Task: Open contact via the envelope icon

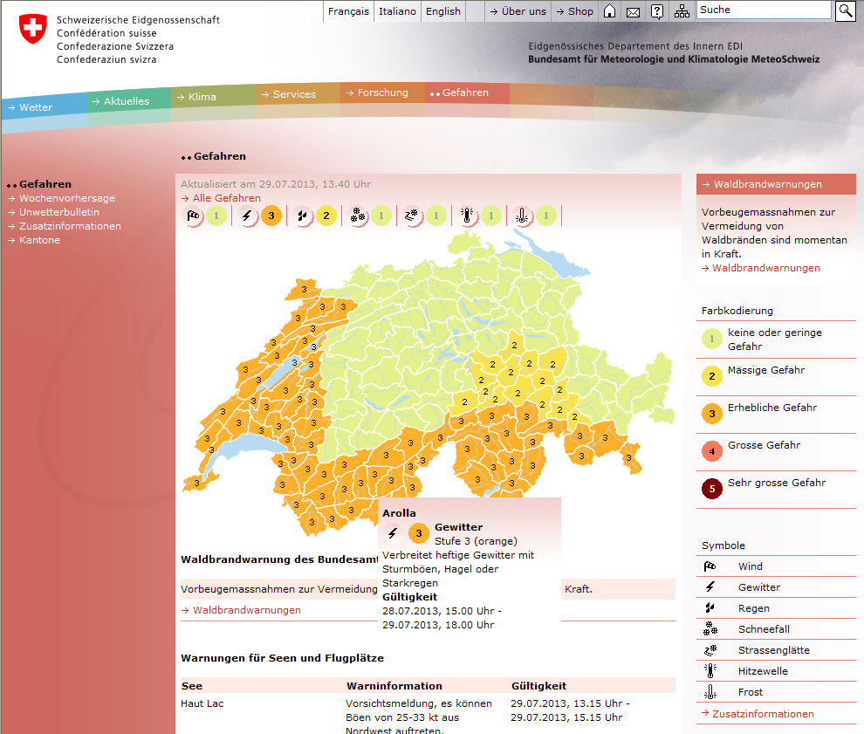Action: point(634,11)
